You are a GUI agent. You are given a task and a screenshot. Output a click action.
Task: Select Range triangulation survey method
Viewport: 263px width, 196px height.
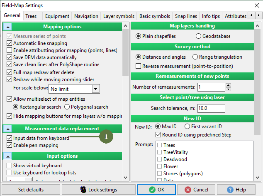tap(195, 57)
